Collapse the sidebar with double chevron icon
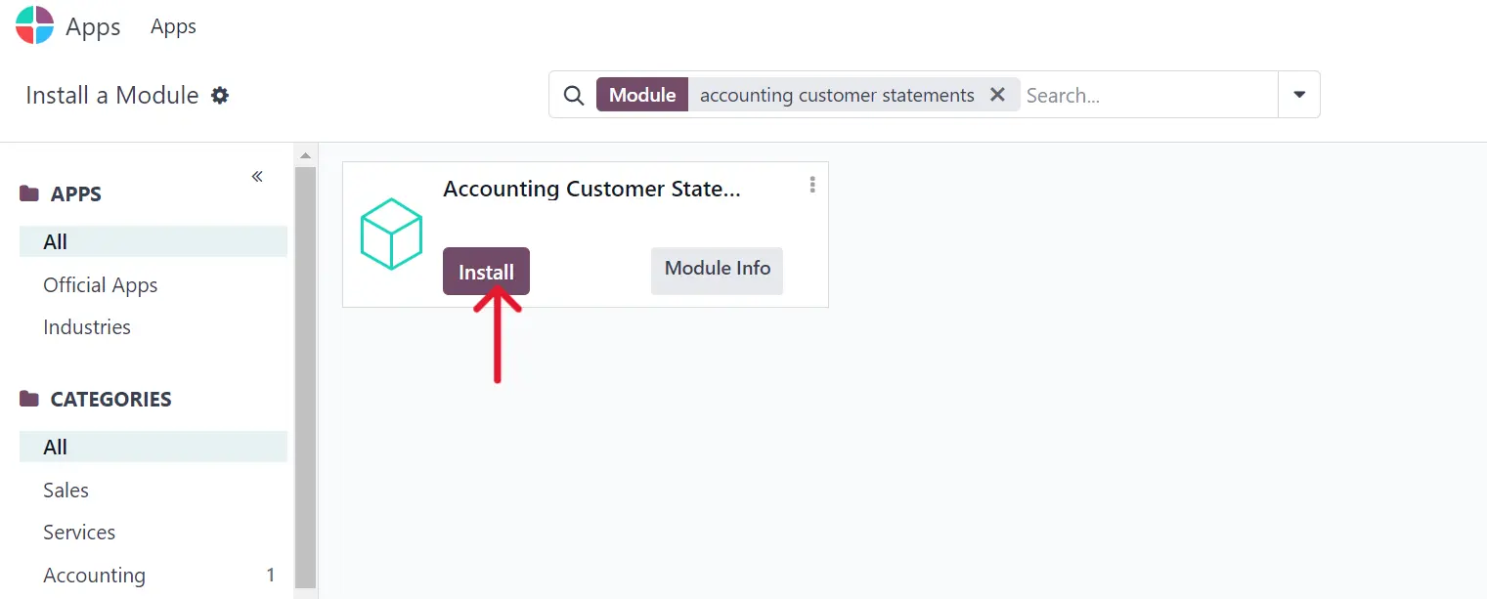 coord(257,177)
